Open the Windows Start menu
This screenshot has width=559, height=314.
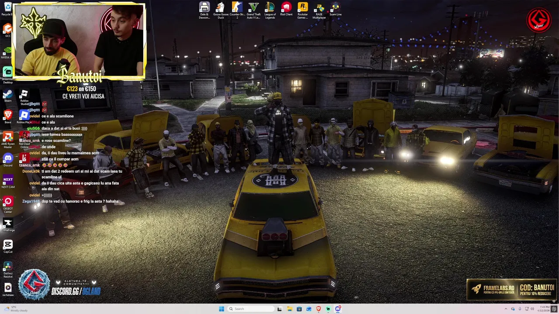(x=221, y=309)
